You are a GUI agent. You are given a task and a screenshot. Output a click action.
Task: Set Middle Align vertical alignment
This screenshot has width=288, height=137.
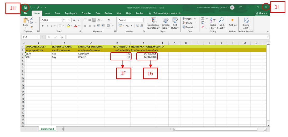90,20
